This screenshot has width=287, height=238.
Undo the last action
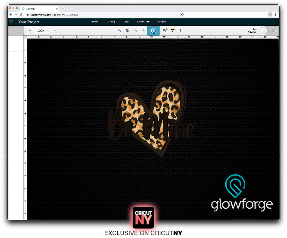[x=135, y=31]
